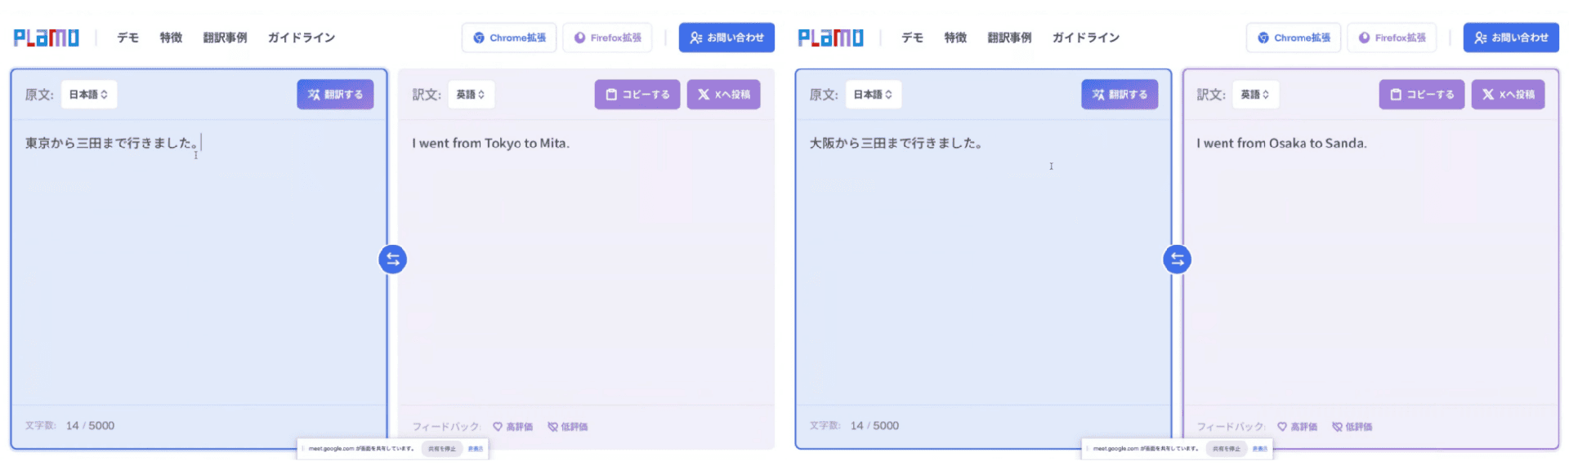Open the 英語 target language dropdown, left window
This screenshot has height=470, width=1569.
coord(471,95)
